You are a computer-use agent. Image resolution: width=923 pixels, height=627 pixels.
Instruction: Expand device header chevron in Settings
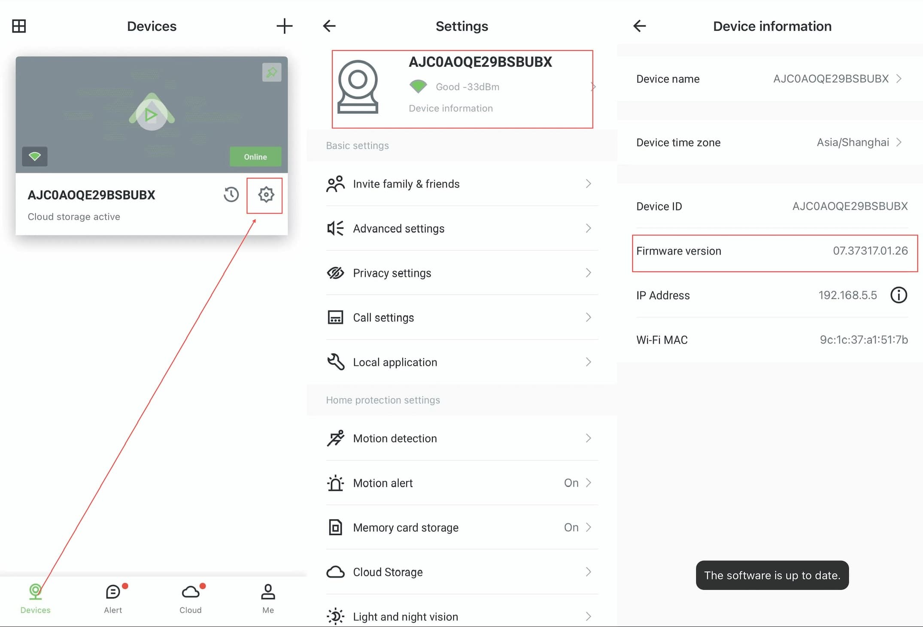pos(593,87)
